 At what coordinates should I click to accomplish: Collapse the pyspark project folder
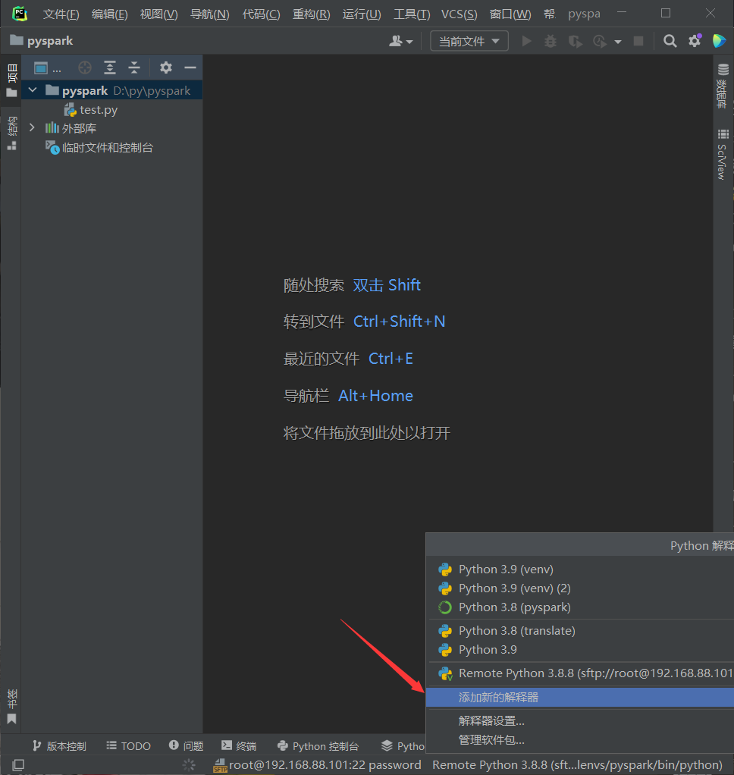pyautogui.click(x=32, y=90)
